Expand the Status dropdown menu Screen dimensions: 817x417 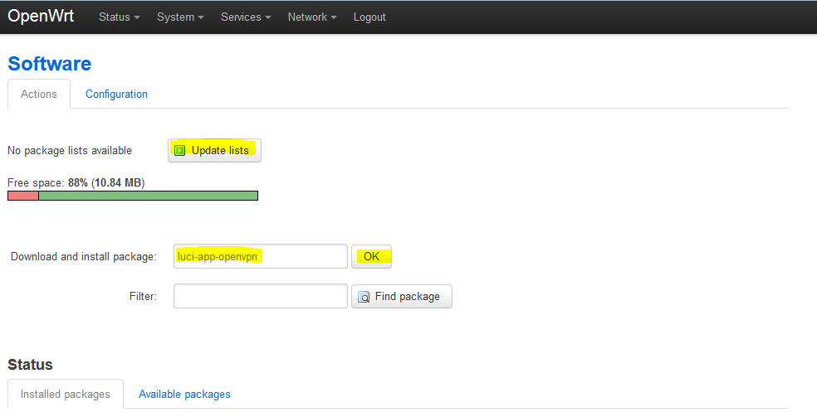119,17
